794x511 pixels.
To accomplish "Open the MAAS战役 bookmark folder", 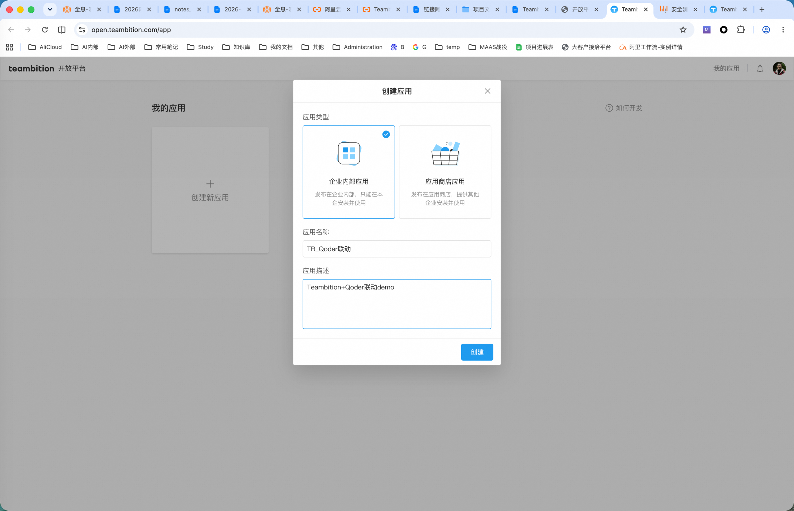I will (x=488, y=47).
